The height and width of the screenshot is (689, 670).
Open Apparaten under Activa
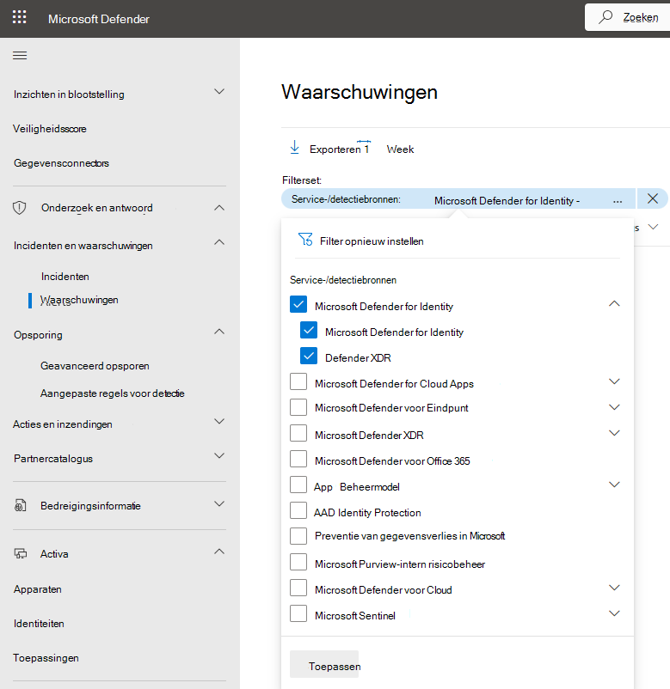(x=37, y=589)
